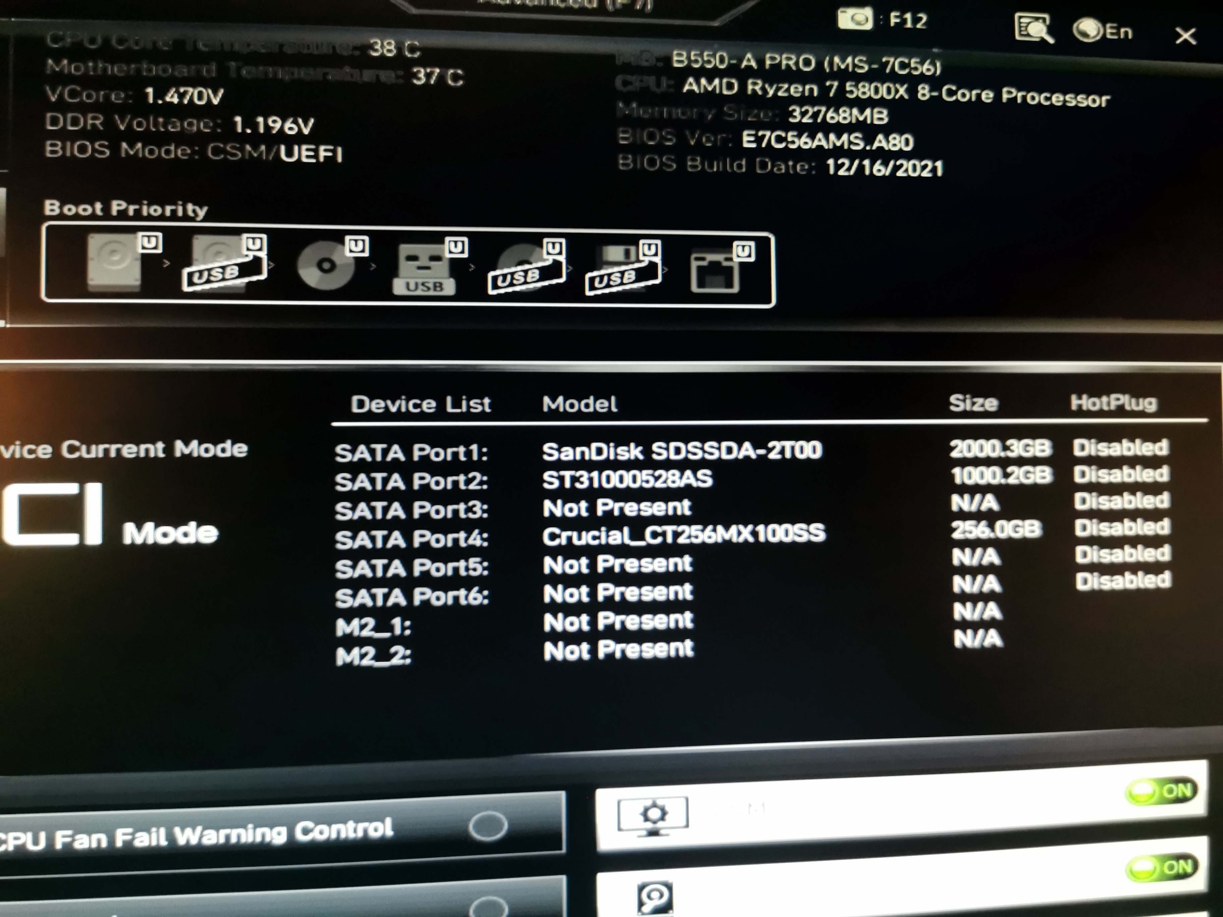Click the DDR Voltage 1.196V reading

(180, 123)
